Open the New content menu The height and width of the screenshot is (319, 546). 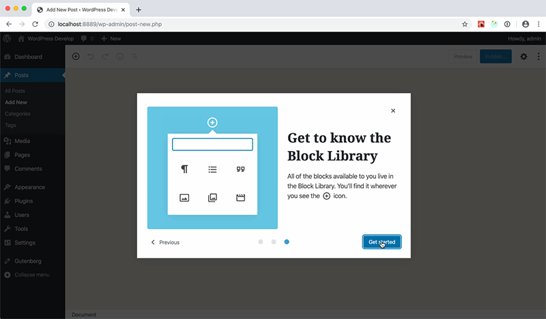pyautogui.click(x=111, y=39)
